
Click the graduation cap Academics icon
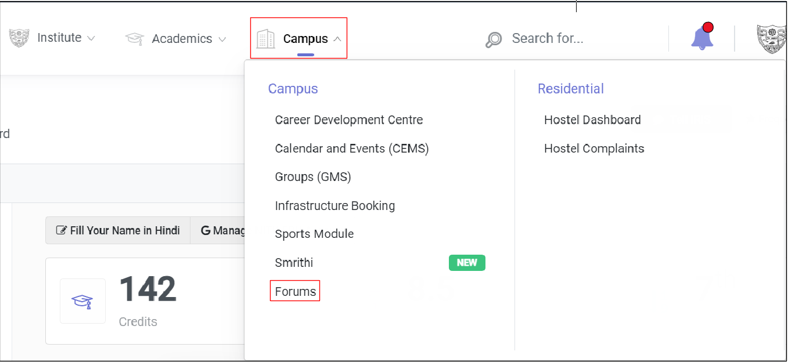pos(135,39)
